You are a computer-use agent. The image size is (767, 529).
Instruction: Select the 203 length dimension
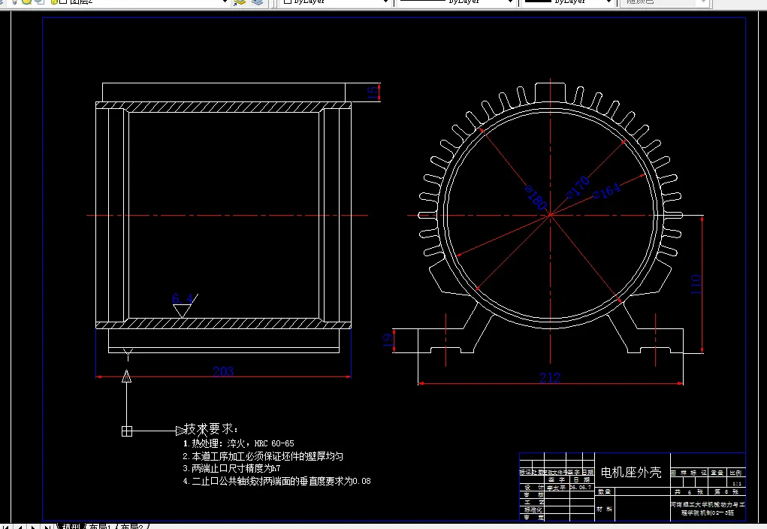pos(223,372)
